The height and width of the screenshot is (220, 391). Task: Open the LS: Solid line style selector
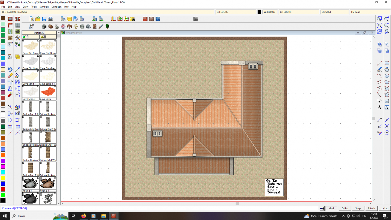335,12
